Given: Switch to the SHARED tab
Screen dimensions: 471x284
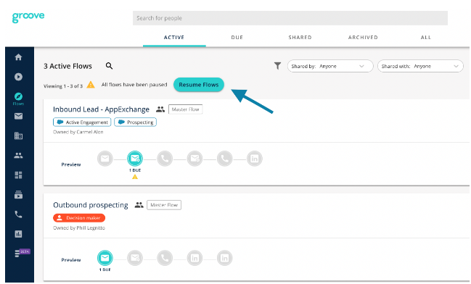Looking at the screenshot, I should (300, 38).
